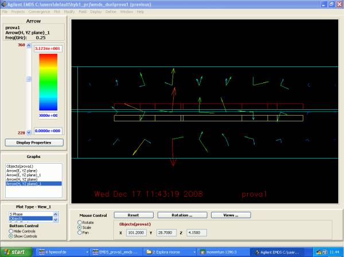The height and width of the screenshot is (257, 344).
Task: Open the Define menu
Action: pyautogui.click(x=111, y=12)
